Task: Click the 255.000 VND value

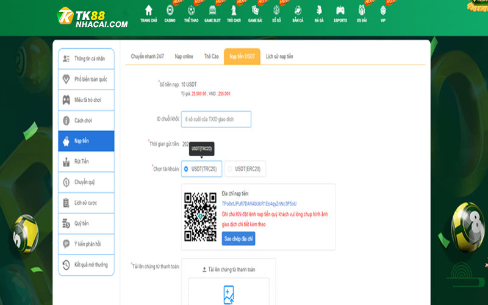Action: (224, 94)
